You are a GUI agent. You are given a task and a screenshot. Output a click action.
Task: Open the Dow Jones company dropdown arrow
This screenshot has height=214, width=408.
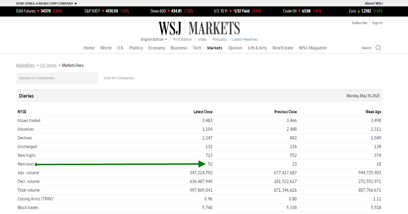(x=76, y=4)
